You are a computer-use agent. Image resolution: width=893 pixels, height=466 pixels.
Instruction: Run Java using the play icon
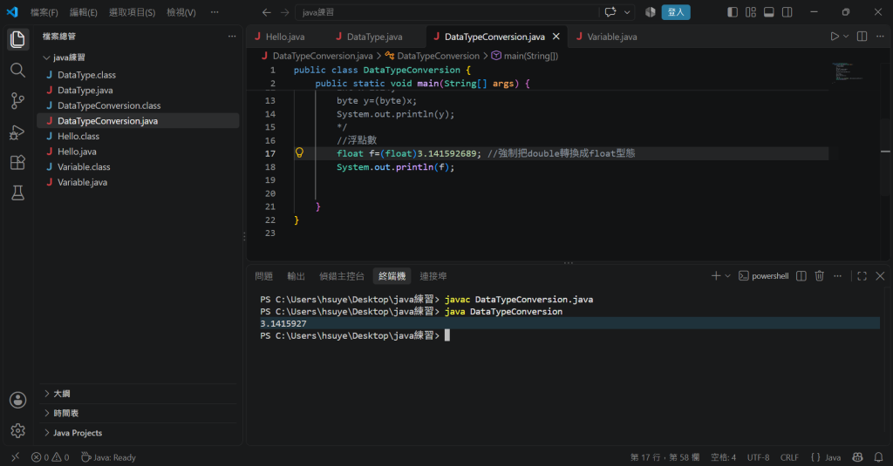[835, 37]
